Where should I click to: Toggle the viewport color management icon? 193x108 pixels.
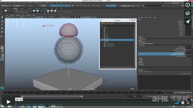81,17
